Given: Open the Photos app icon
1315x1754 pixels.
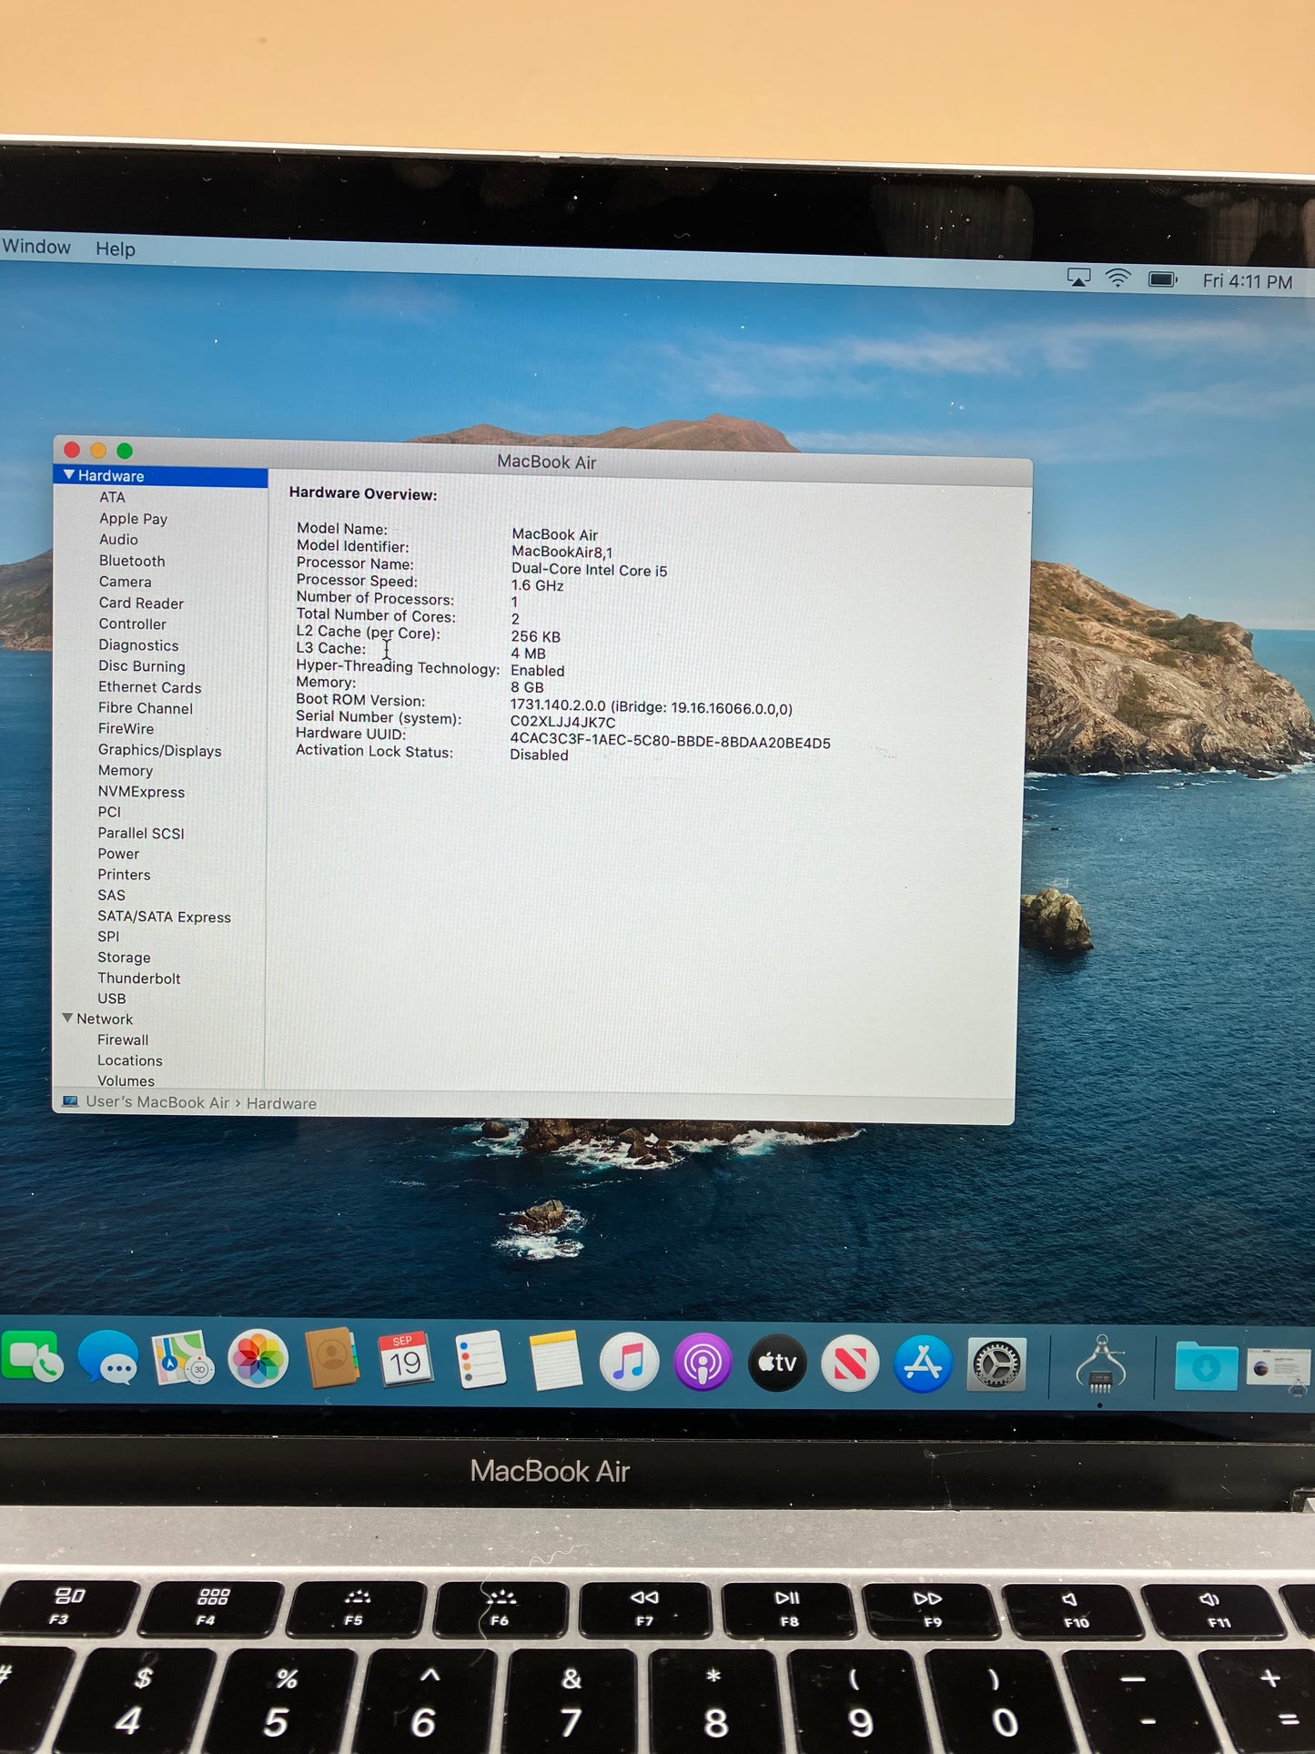Looking at the screenshot, I should point(258,1359).
